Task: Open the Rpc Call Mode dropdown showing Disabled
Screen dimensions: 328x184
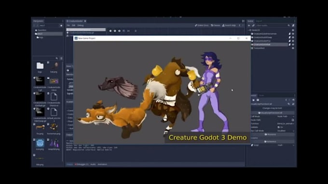Action: click(286, 131)
